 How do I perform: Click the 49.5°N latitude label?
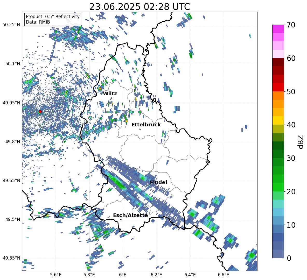coord(12,219)
